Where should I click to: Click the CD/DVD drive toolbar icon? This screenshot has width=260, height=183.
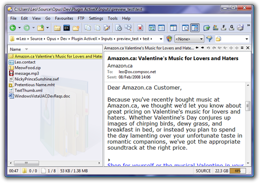click(x=240, y=28)
